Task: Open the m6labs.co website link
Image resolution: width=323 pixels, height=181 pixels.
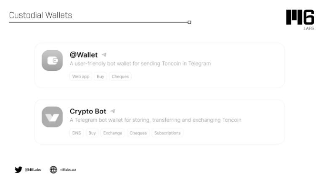Action: pos(67,170)
